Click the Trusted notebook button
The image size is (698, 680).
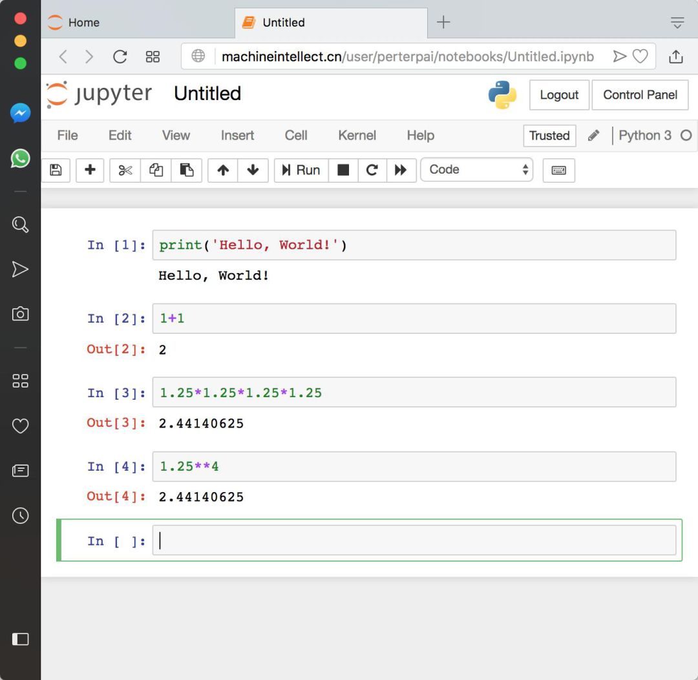tap(549, 135)
